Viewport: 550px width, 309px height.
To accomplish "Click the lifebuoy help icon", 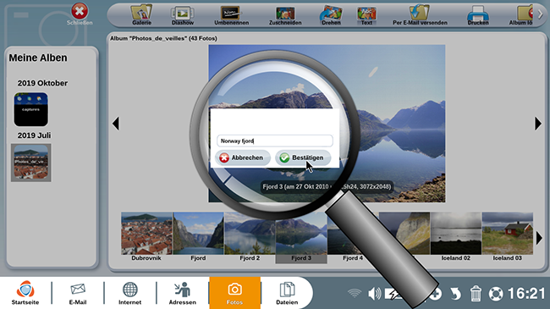I will [496, 294].
